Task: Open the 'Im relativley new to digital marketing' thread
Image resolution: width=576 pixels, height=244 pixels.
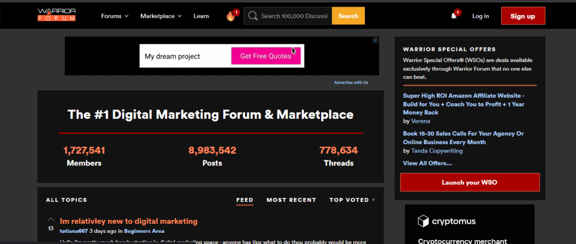Action: (129, 221)
